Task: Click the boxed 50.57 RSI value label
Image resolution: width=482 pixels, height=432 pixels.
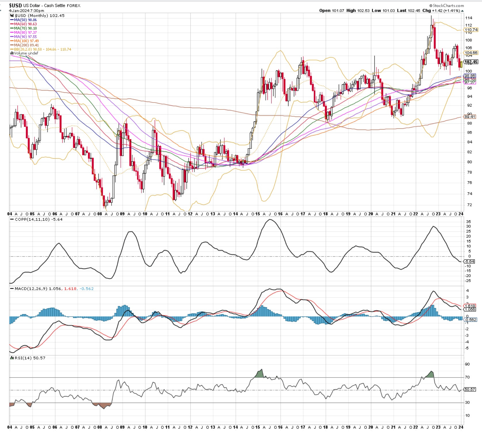Action: point(470,389)
